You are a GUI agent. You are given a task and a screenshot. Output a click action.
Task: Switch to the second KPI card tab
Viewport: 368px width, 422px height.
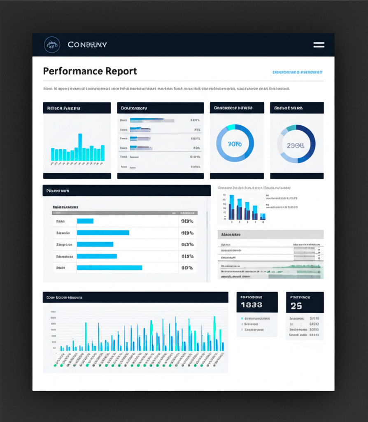(160, 108)
